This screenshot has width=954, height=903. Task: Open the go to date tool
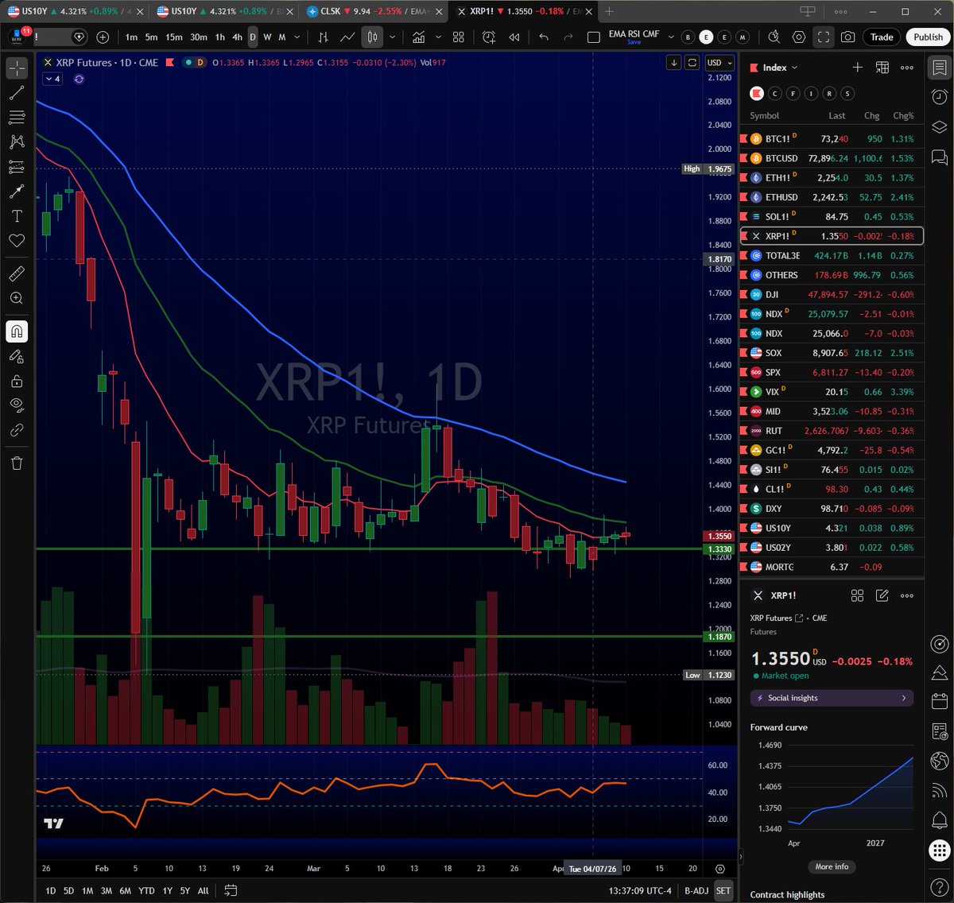click(231, 890)
